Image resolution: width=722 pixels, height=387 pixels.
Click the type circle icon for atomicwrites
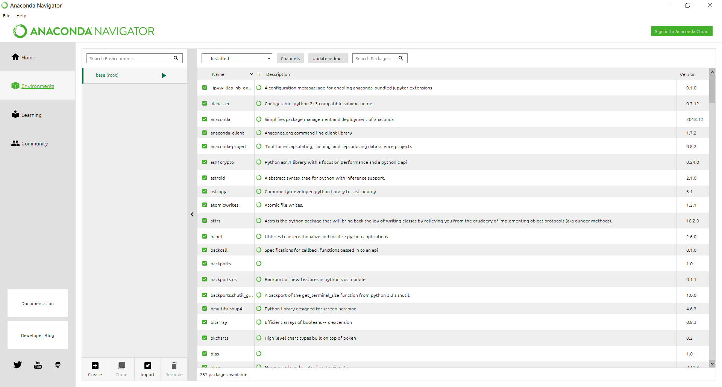pyautogui.click(x=259, y=205)
